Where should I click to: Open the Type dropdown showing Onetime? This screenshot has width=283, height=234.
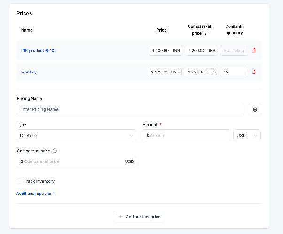[x=76, y=135]
